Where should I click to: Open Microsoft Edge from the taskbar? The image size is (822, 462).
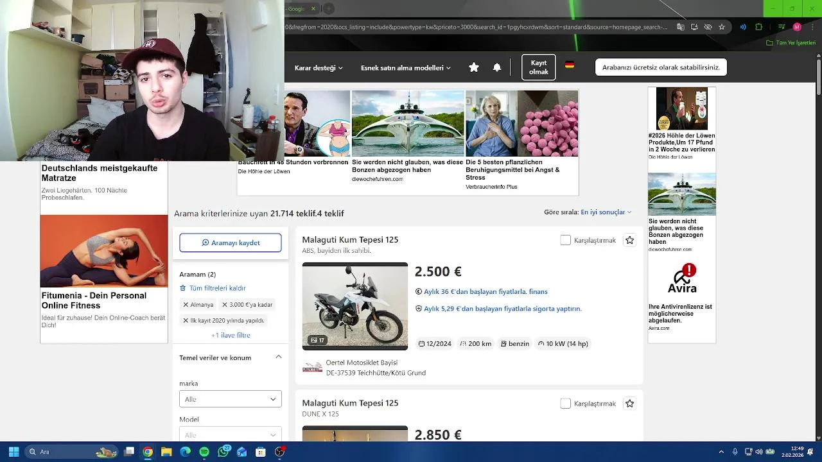tap(185, 452)
